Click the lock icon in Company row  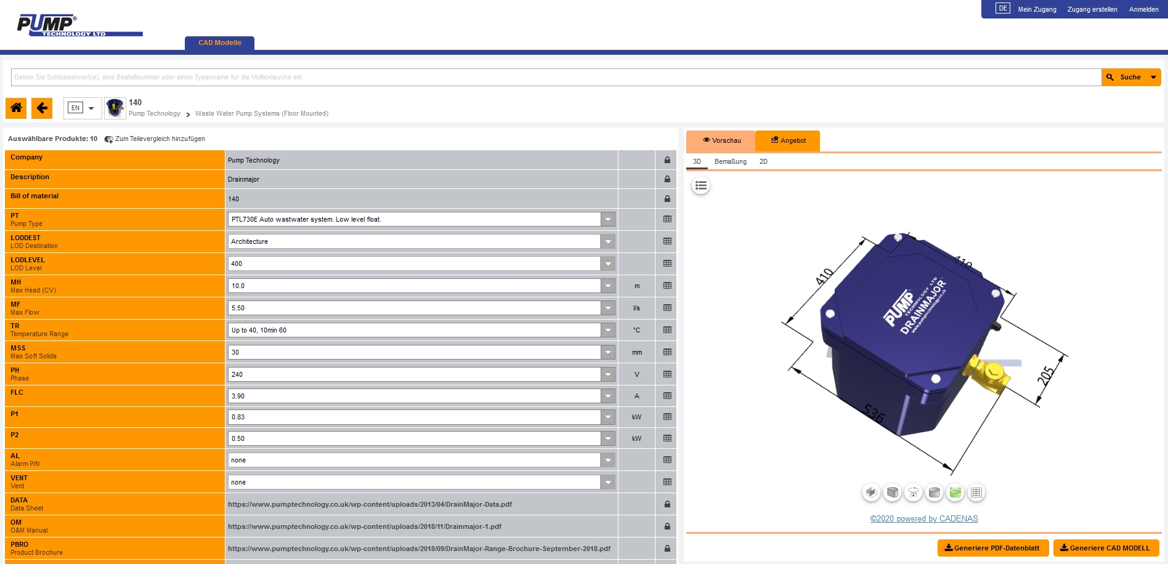667,160
